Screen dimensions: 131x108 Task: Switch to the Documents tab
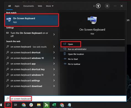[x=28, y=6]
